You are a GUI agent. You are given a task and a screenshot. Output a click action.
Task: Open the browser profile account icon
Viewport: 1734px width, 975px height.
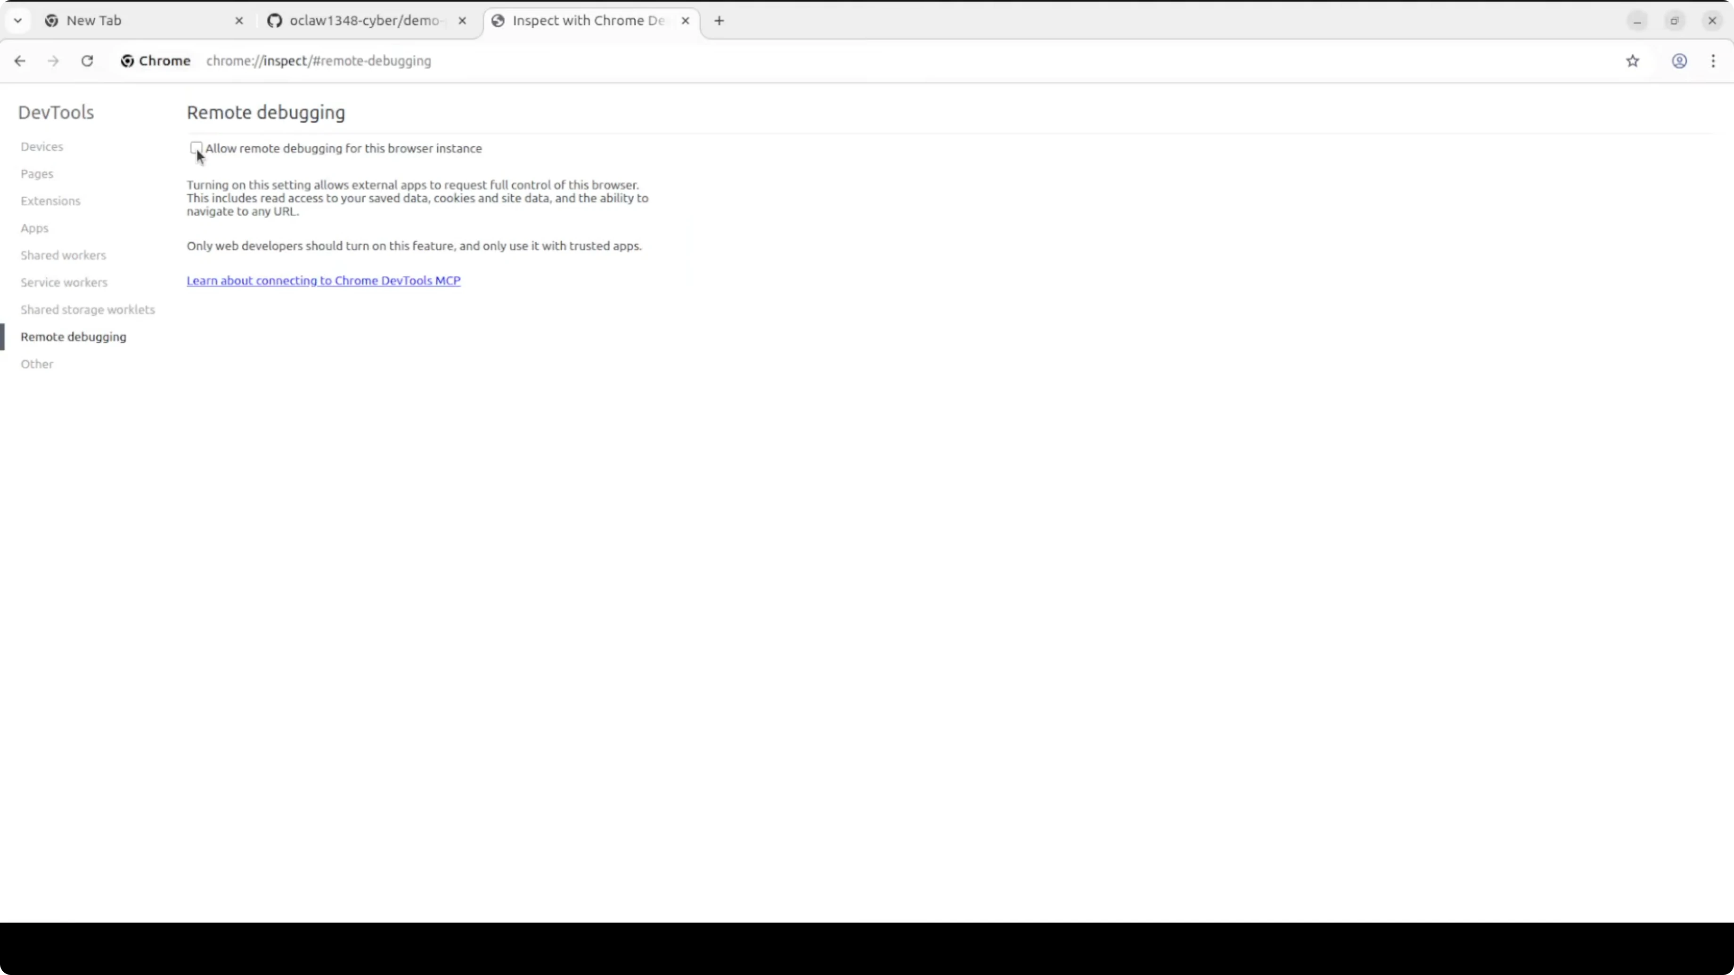click(1679, 61)
